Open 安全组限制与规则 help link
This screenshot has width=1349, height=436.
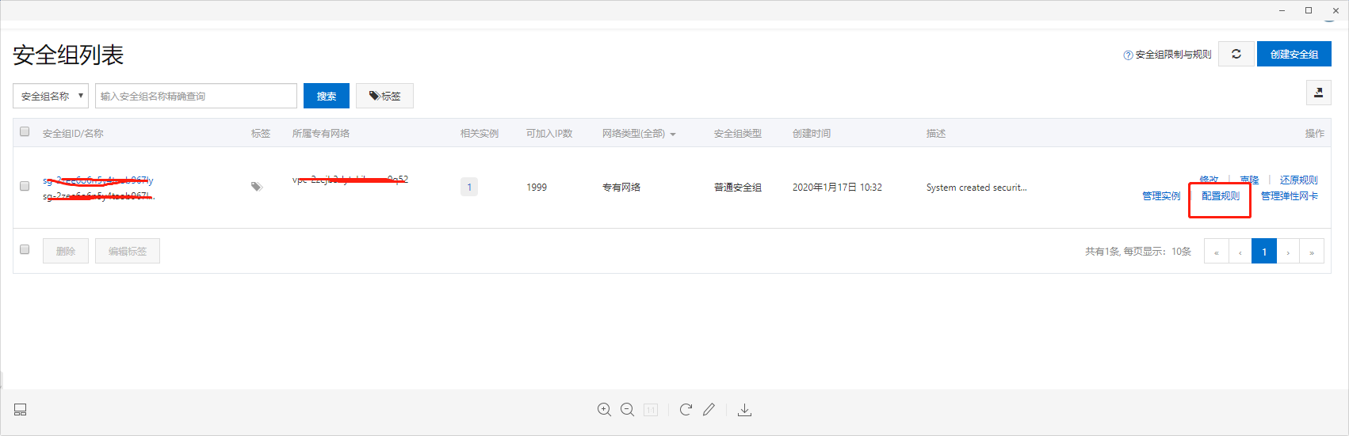pos(1173,55)
